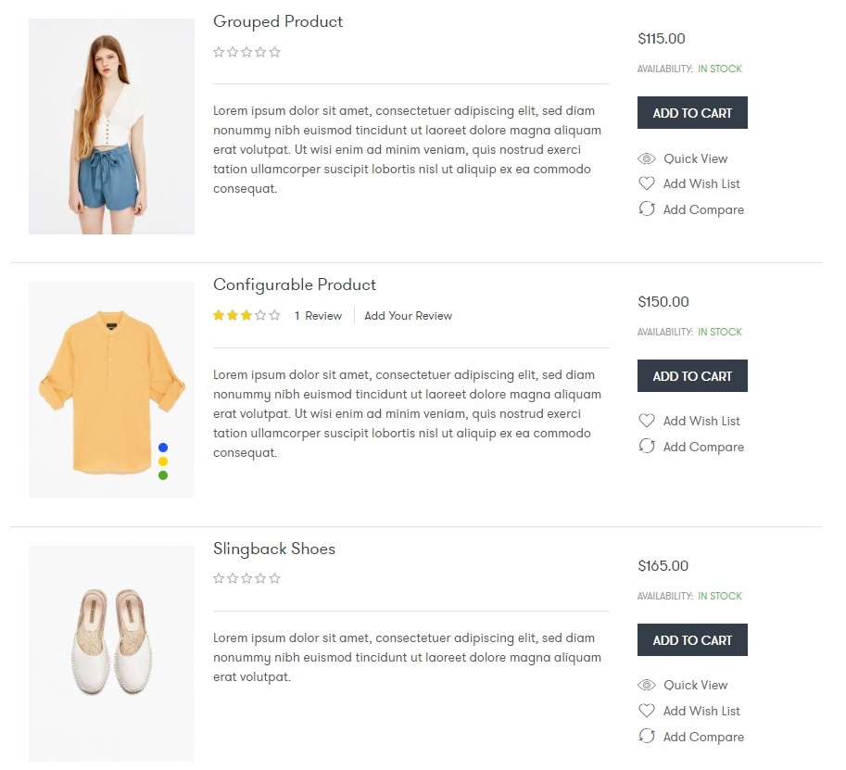Click the 'Add Your Review' link
The height and width of the screenshot is (770, 846).
[408, 316]
